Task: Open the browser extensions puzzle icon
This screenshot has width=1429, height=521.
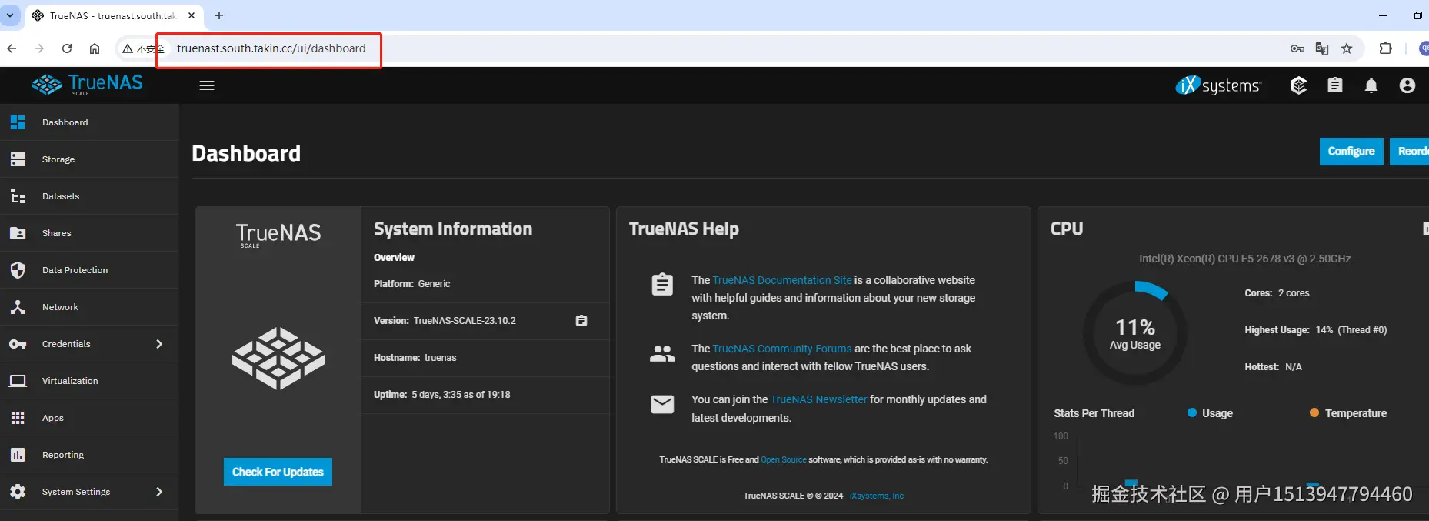Action: tap(1385, 48)
